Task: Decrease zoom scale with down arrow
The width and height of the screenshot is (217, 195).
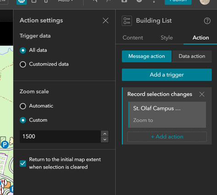Action: 105,139
